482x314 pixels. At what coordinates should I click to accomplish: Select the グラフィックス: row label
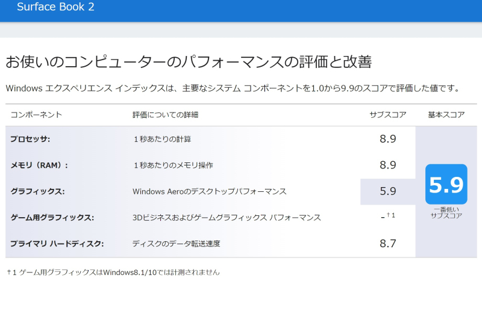[37, 191]
